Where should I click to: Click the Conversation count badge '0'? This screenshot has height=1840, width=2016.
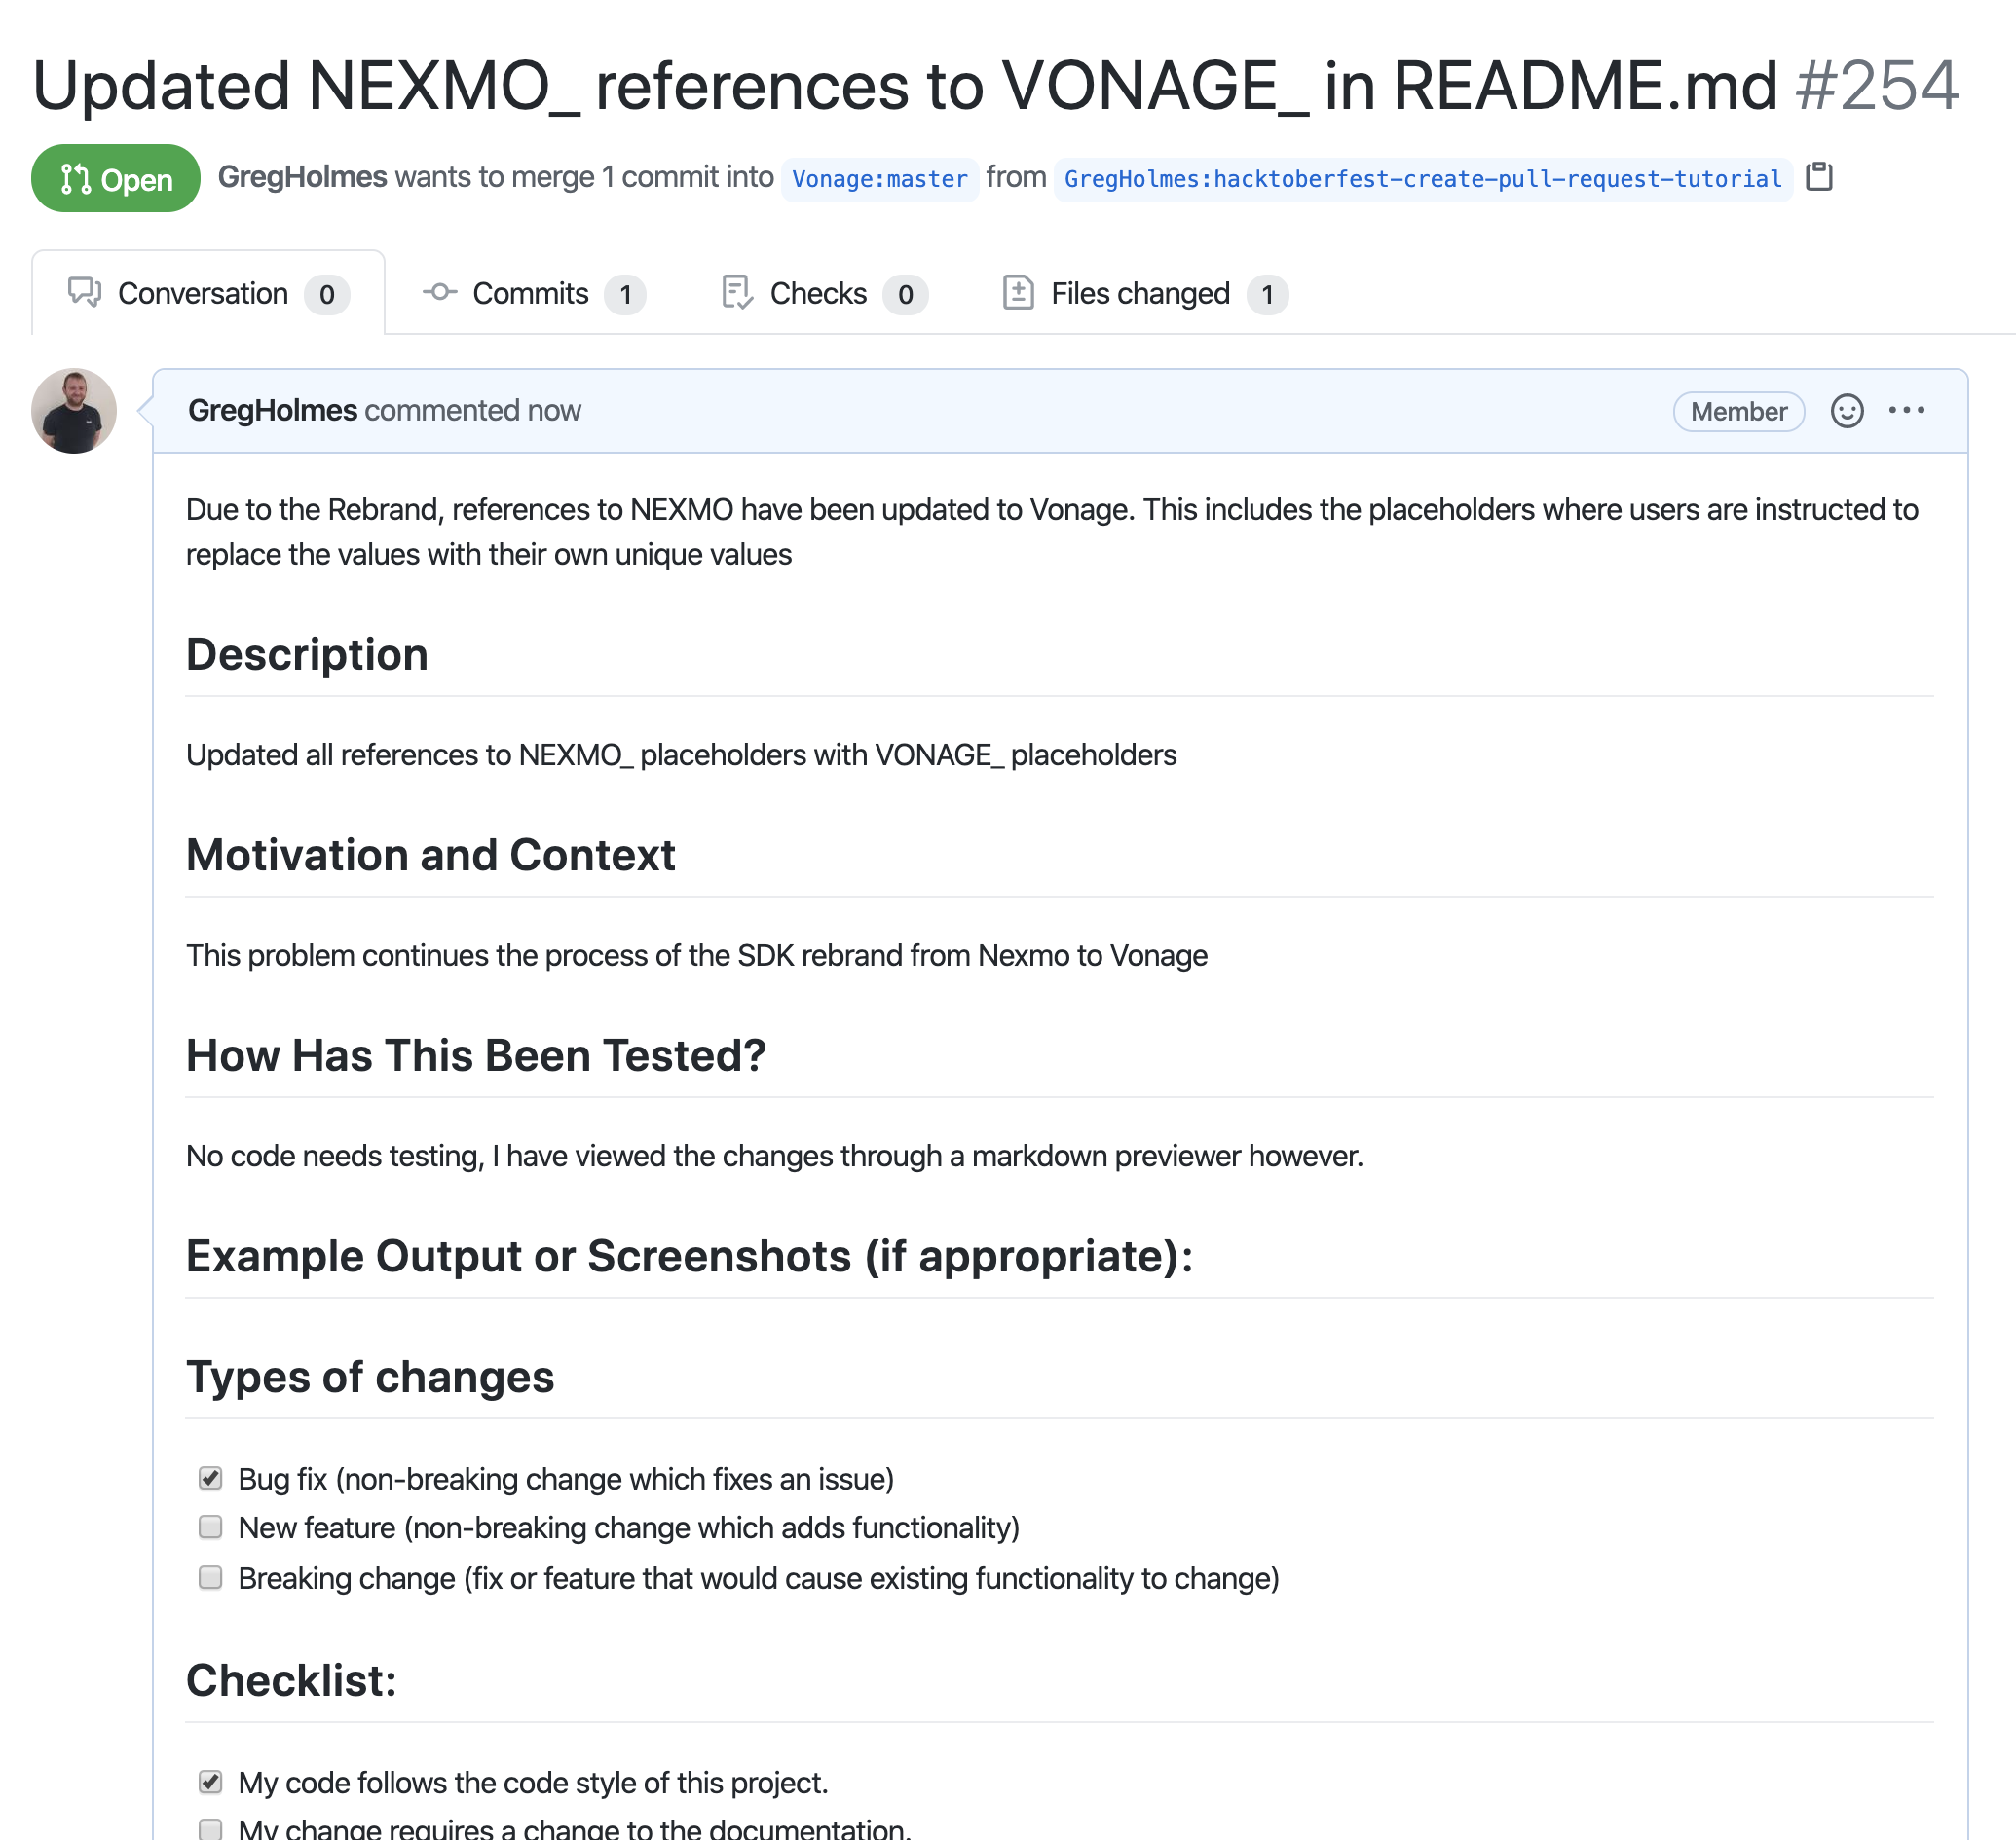[x=326, y=295]
